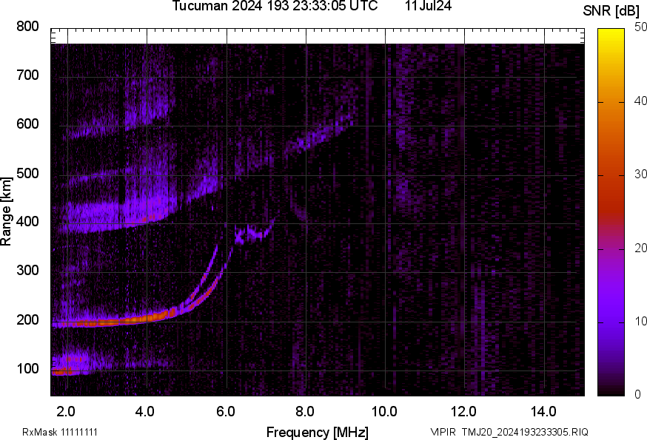Click the strong E-layer echo near 100 km
The image size is (647, 440).
tap(63, 371)
